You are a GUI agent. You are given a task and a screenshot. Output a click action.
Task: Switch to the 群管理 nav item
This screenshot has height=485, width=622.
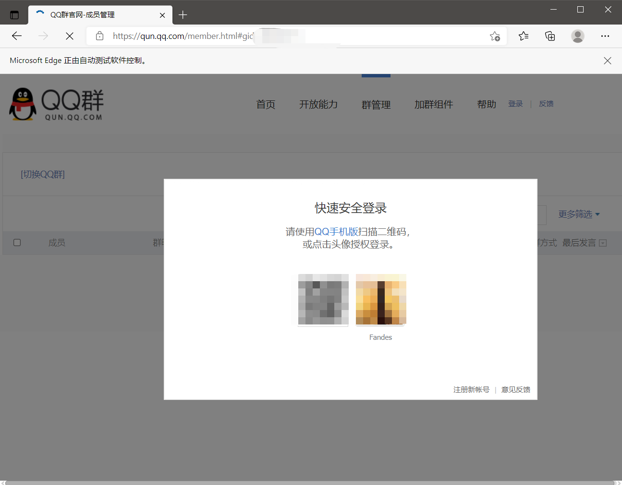pyautogui.click(x=376, y=104)
